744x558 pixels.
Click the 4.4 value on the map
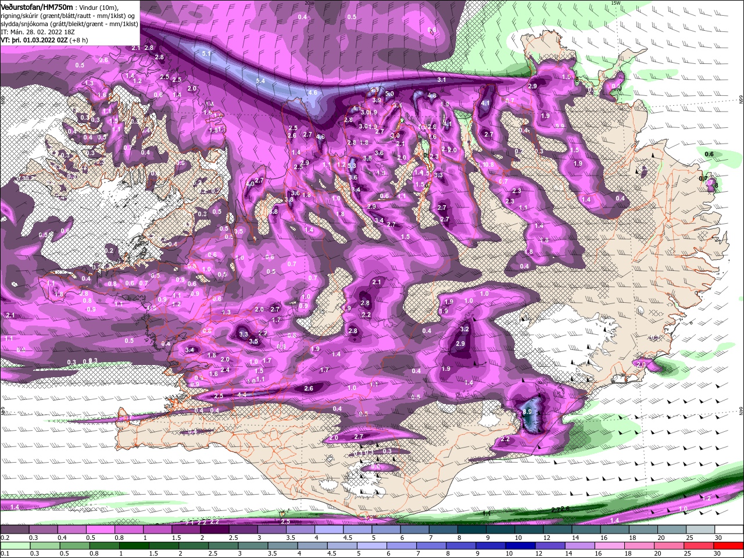coord(242,395)
